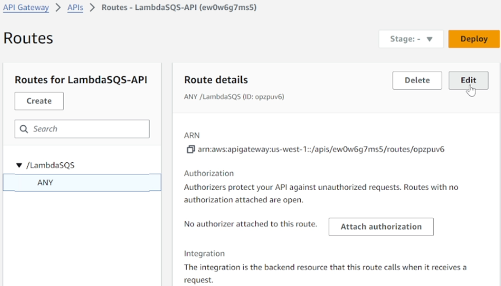This screenshot has width=501, height=286.
Task: Click the 'Integration' section label
Action: coord(204,254)
